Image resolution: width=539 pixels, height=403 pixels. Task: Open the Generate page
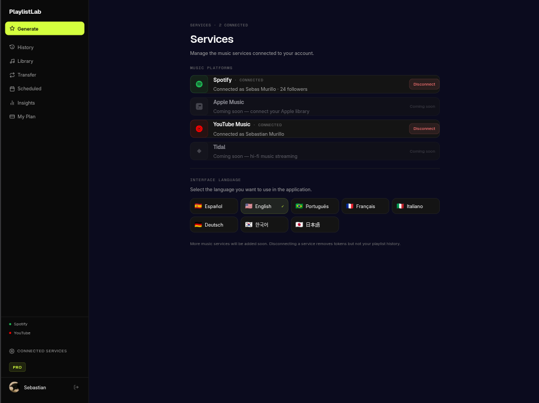pos(45,29)
